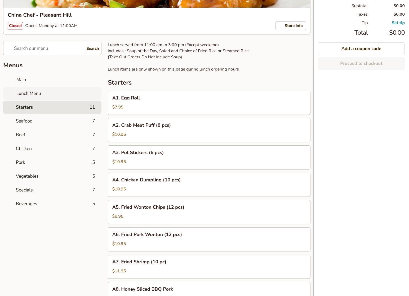Choose A2. Crab Meat Puff item
This screenshot has width=409, height=296.
tap(209, 130)
